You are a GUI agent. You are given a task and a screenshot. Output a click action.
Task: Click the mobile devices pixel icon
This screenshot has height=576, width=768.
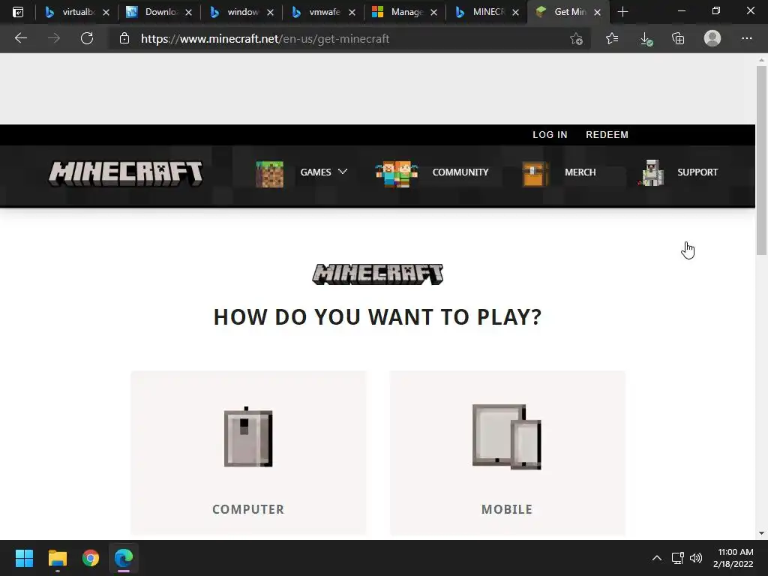pyautogui.click(x=506, y=437)
